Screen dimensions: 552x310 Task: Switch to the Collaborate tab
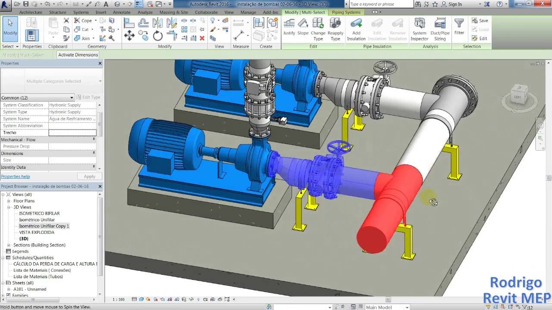tap(206, 12)
